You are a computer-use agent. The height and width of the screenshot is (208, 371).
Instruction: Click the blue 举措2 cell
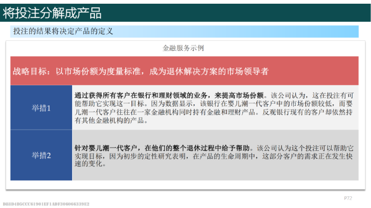pos(41,155)
